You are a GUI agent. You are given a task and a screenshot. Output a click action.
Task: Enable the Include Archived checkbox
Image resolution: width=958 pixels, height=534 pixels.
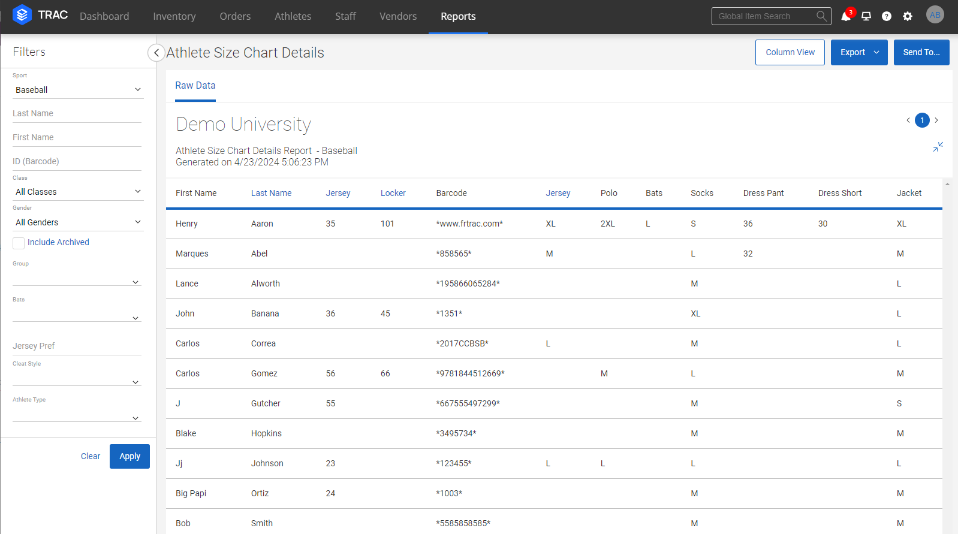[19, 243]
